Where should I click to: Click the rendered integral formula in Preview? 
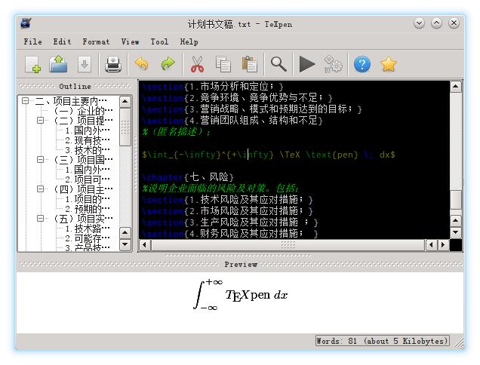tap(240, 295)
